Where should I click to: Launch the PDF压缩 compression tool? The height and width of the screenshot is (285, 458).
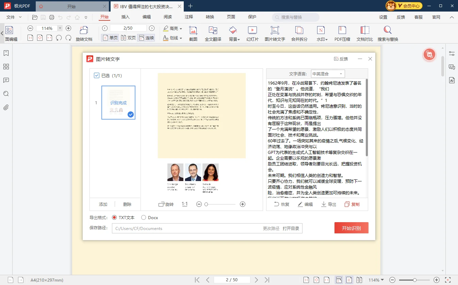click(x=342, y=34)
